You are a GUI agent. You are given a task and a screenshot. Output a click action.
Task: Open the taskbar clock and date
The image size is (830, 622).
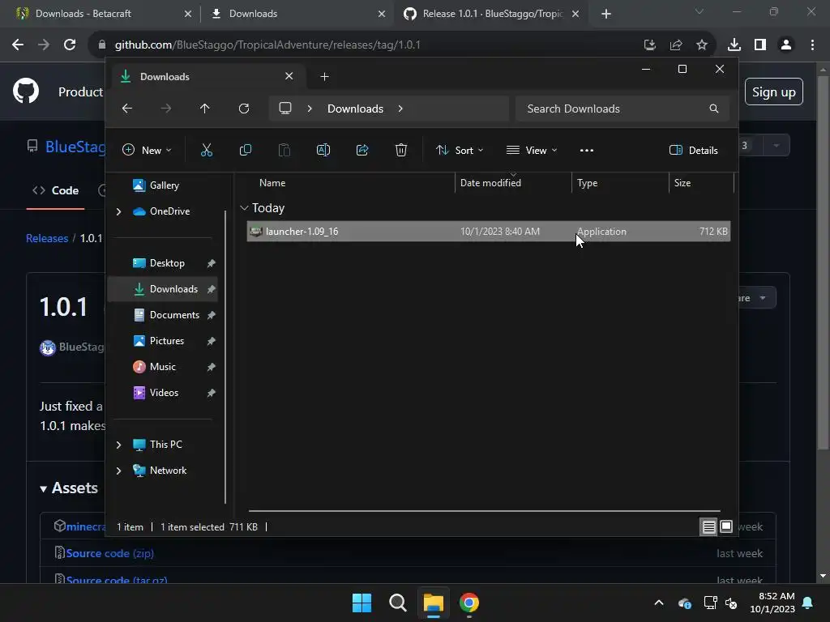point(772,603)
